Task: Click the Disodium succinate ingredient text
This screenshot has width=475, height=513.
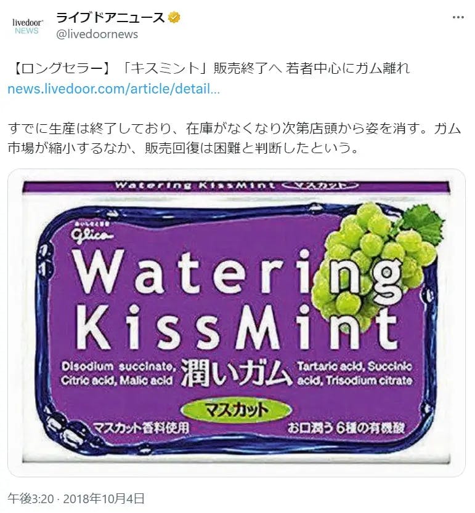Action: click(119, 366)
